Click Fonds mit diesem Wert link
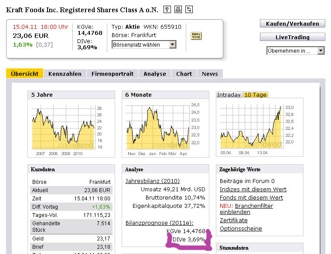The image size is (331, 254). point(251,197)
